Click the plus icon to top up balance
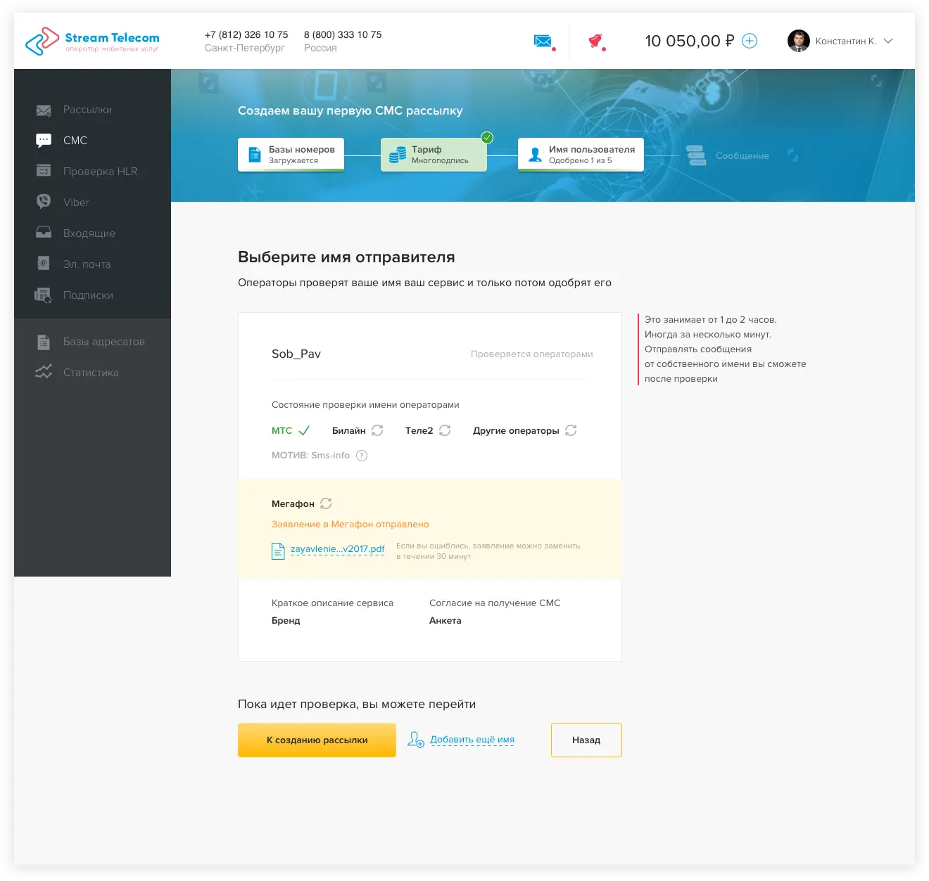Viewport: 929px width, 881px height. tap(750, 41)
